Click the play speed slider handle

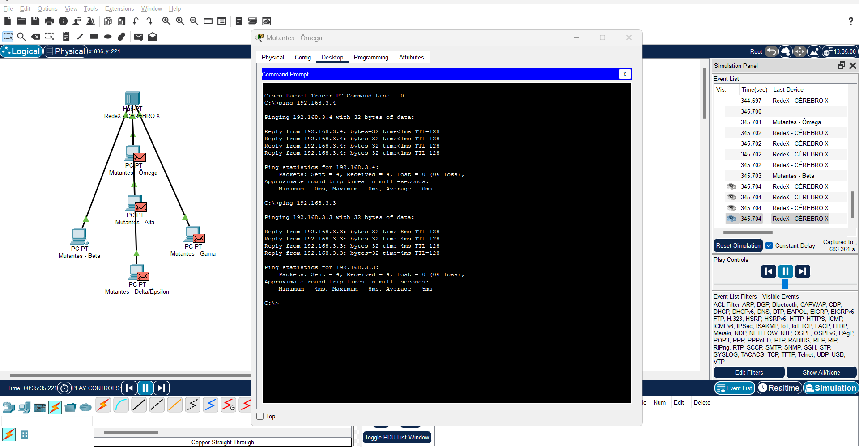point(785,284)
